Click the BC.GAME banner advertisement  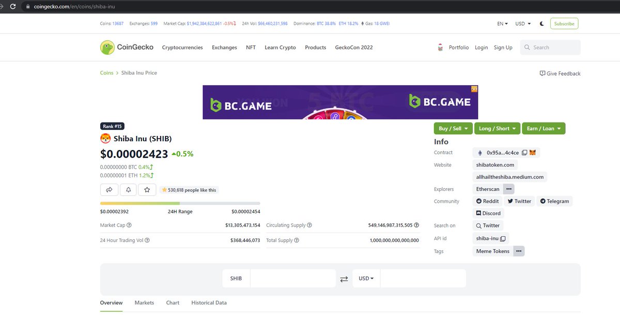click(x=340, y=102)
